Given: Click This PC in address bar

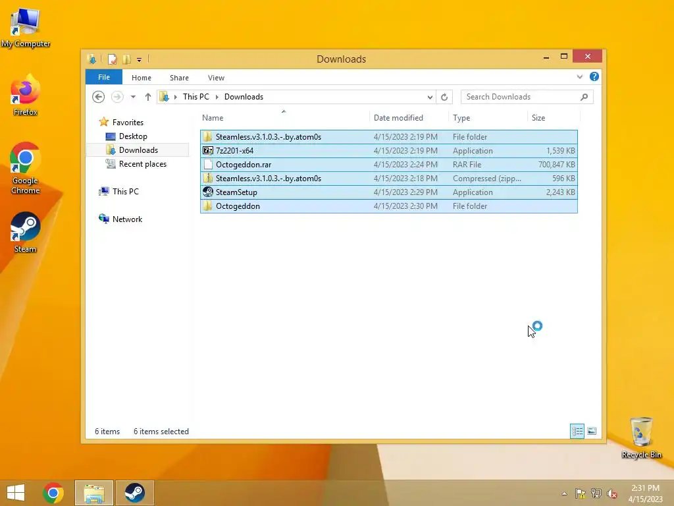Looking at the screenshot, I should pos(196,97).
